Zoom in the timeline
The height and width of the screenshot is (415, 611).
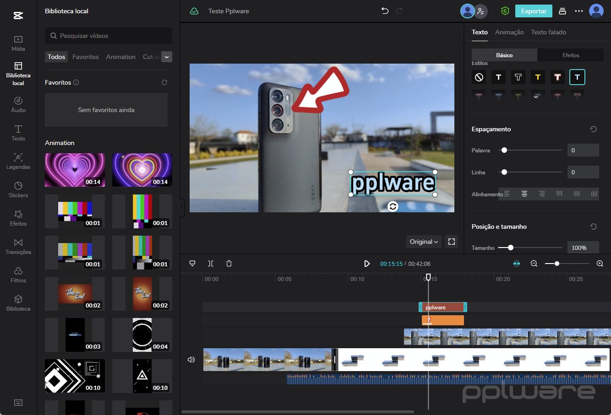[600, 264]
